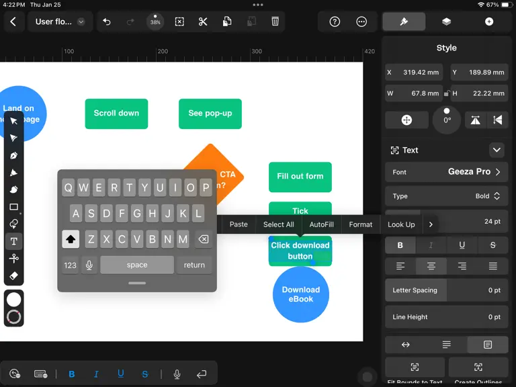Edit the X position field
Image resolution: width=516 pixels, height=387 pixels.
tap(414, 73)
